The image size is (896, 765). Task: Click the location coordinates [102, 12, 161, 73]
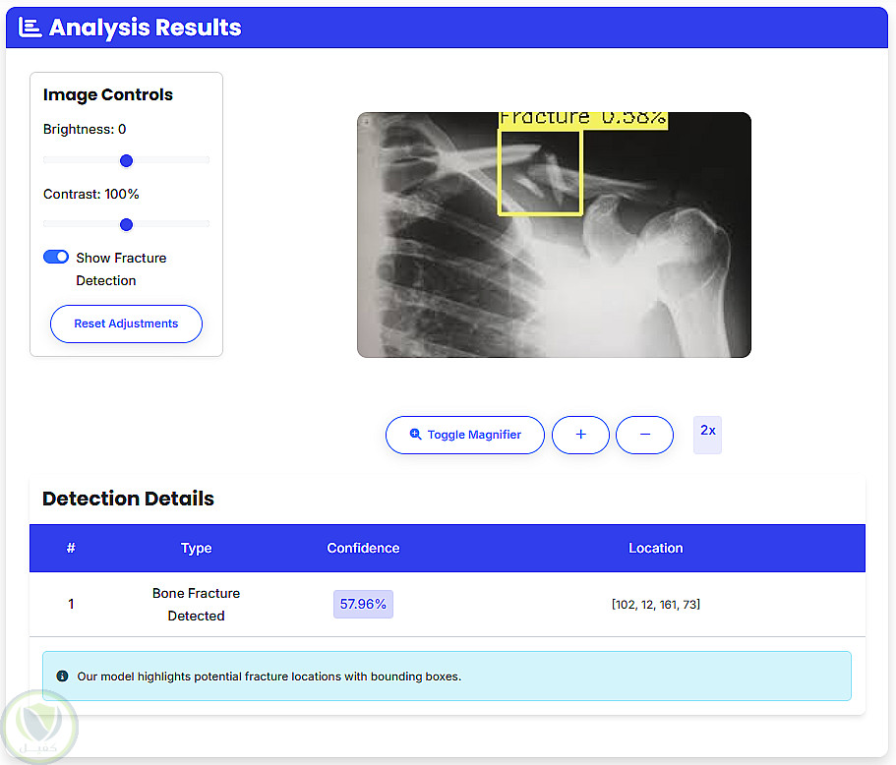coord(655,604)
